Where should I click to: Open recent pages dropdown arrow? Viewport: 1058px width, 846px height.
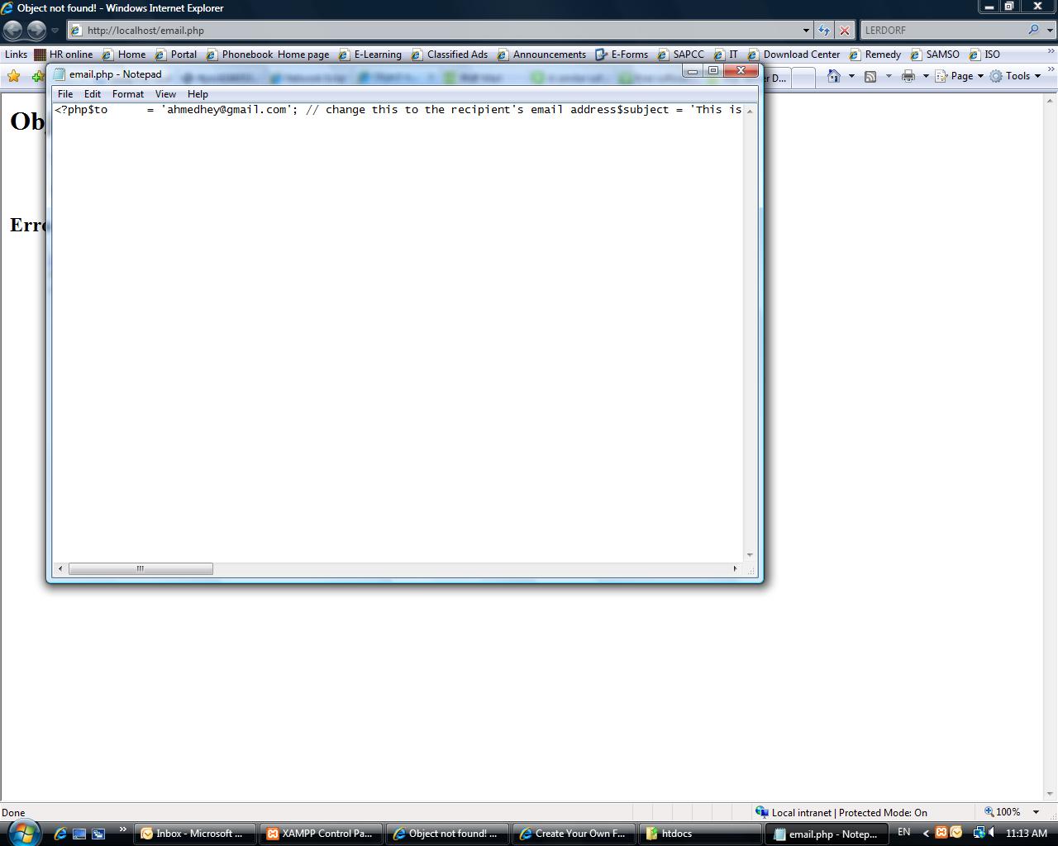[x=55, y=31]
